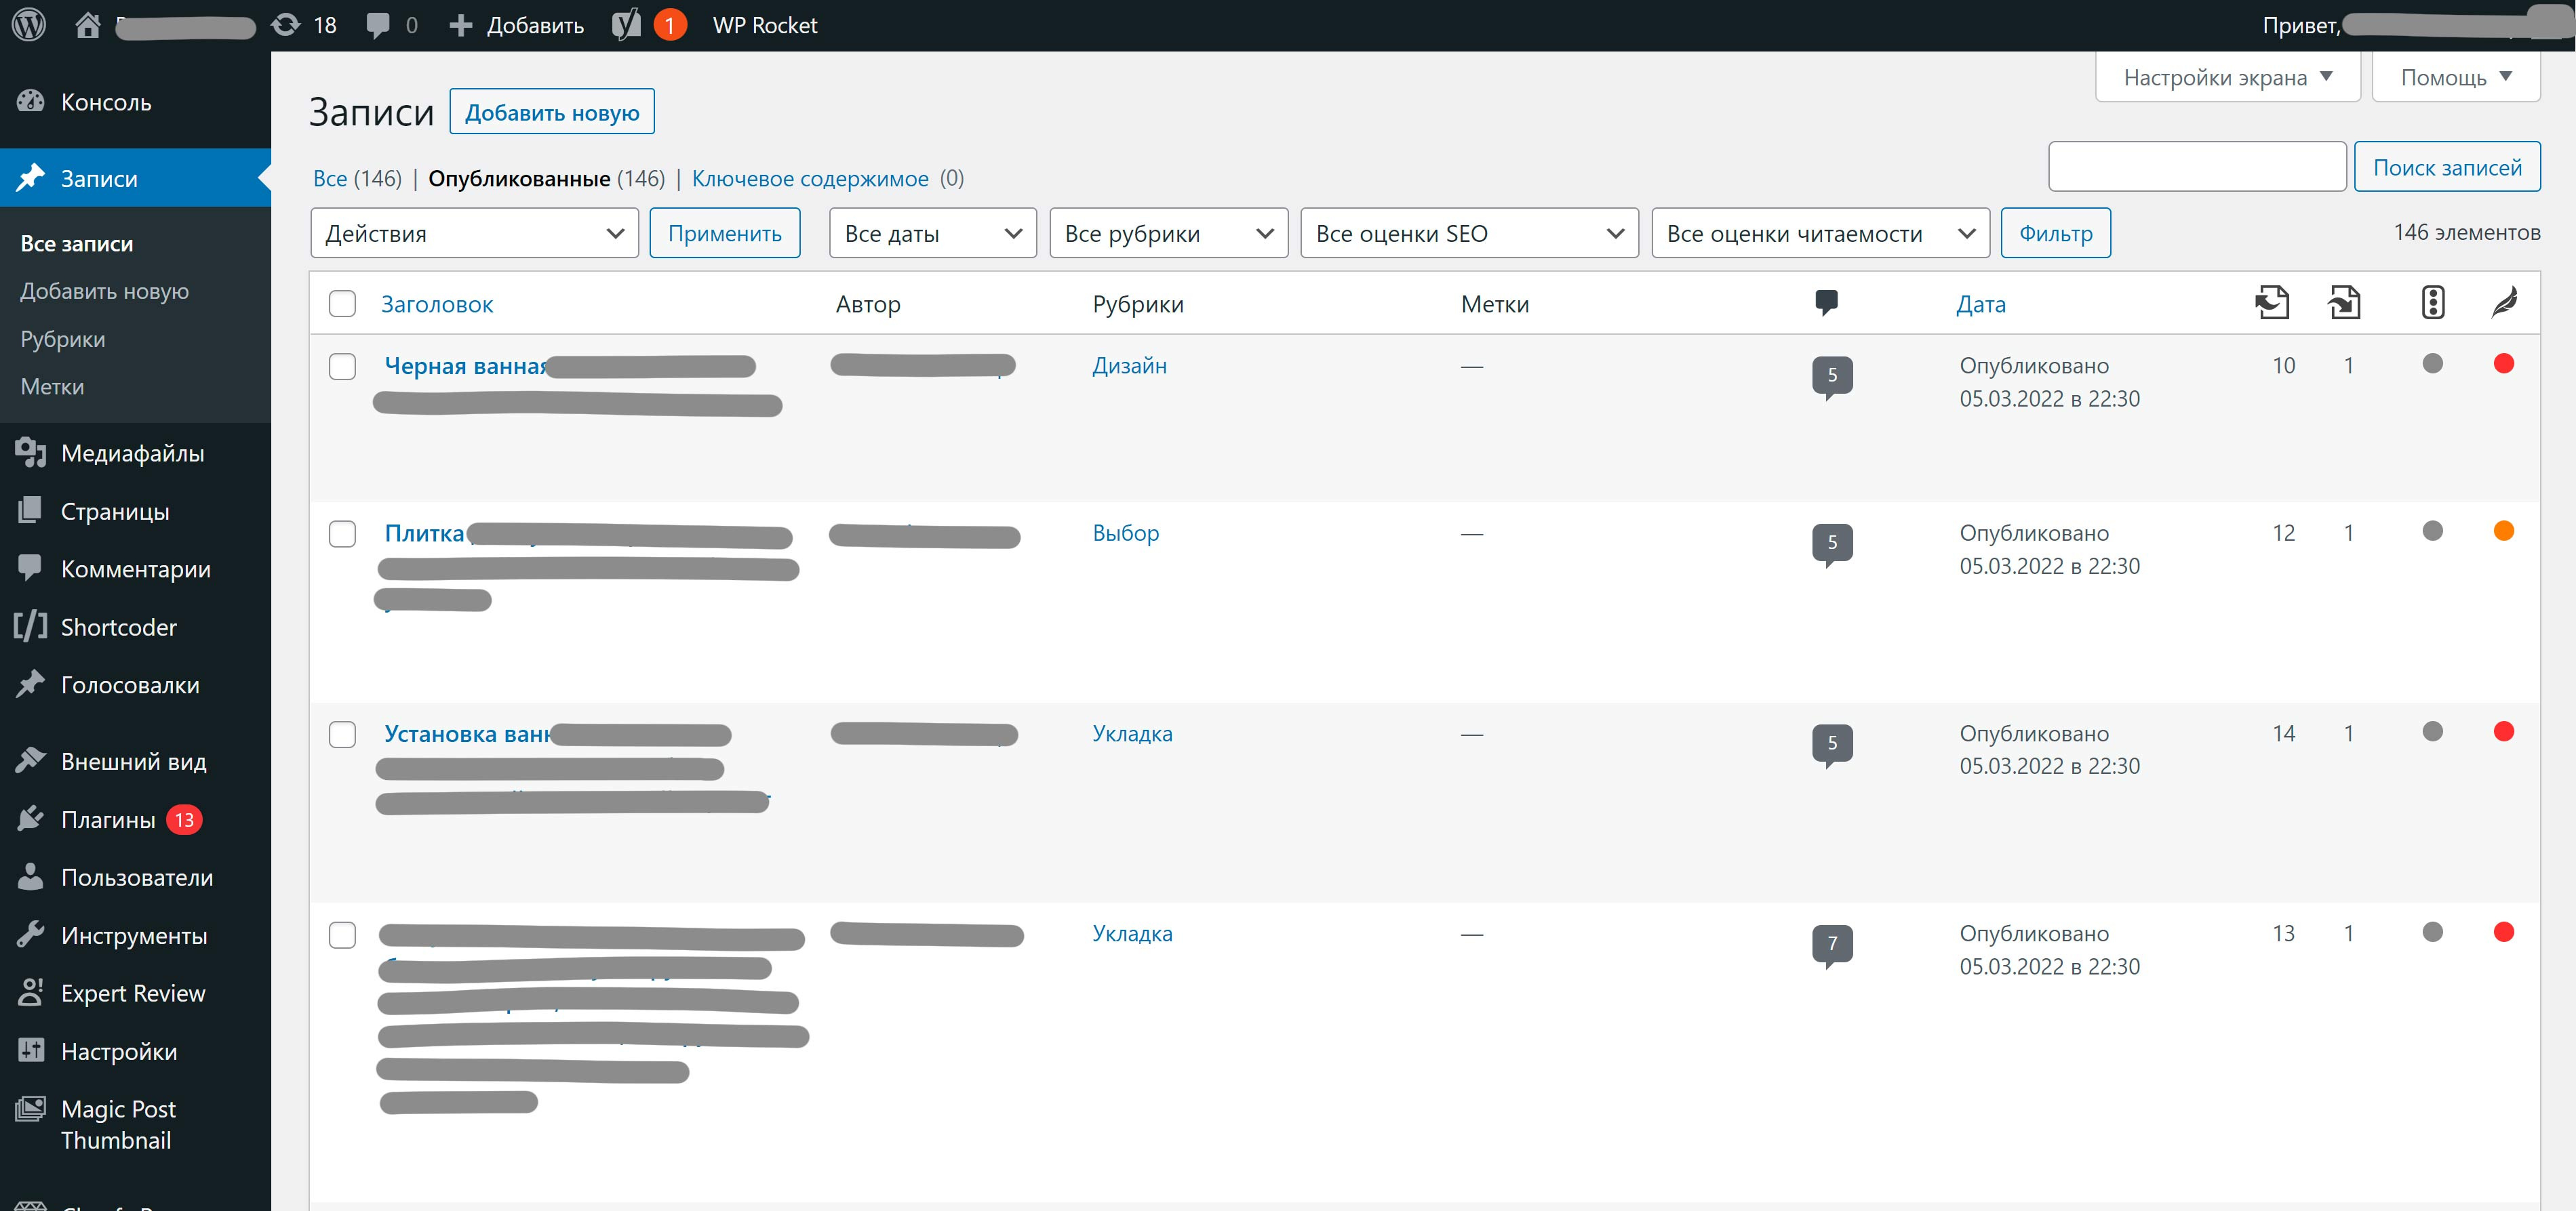Expand the Все рубрики filter dropdown
The image size is (2576, 1211).
click(1167, 234)
